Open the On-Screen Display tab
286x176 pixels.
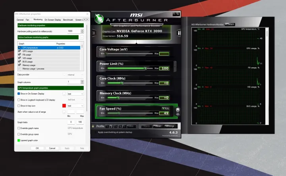(52, 19)
